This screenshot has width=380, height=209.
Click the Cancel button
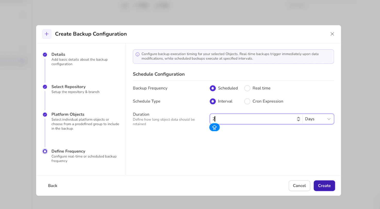pos(299,186)
